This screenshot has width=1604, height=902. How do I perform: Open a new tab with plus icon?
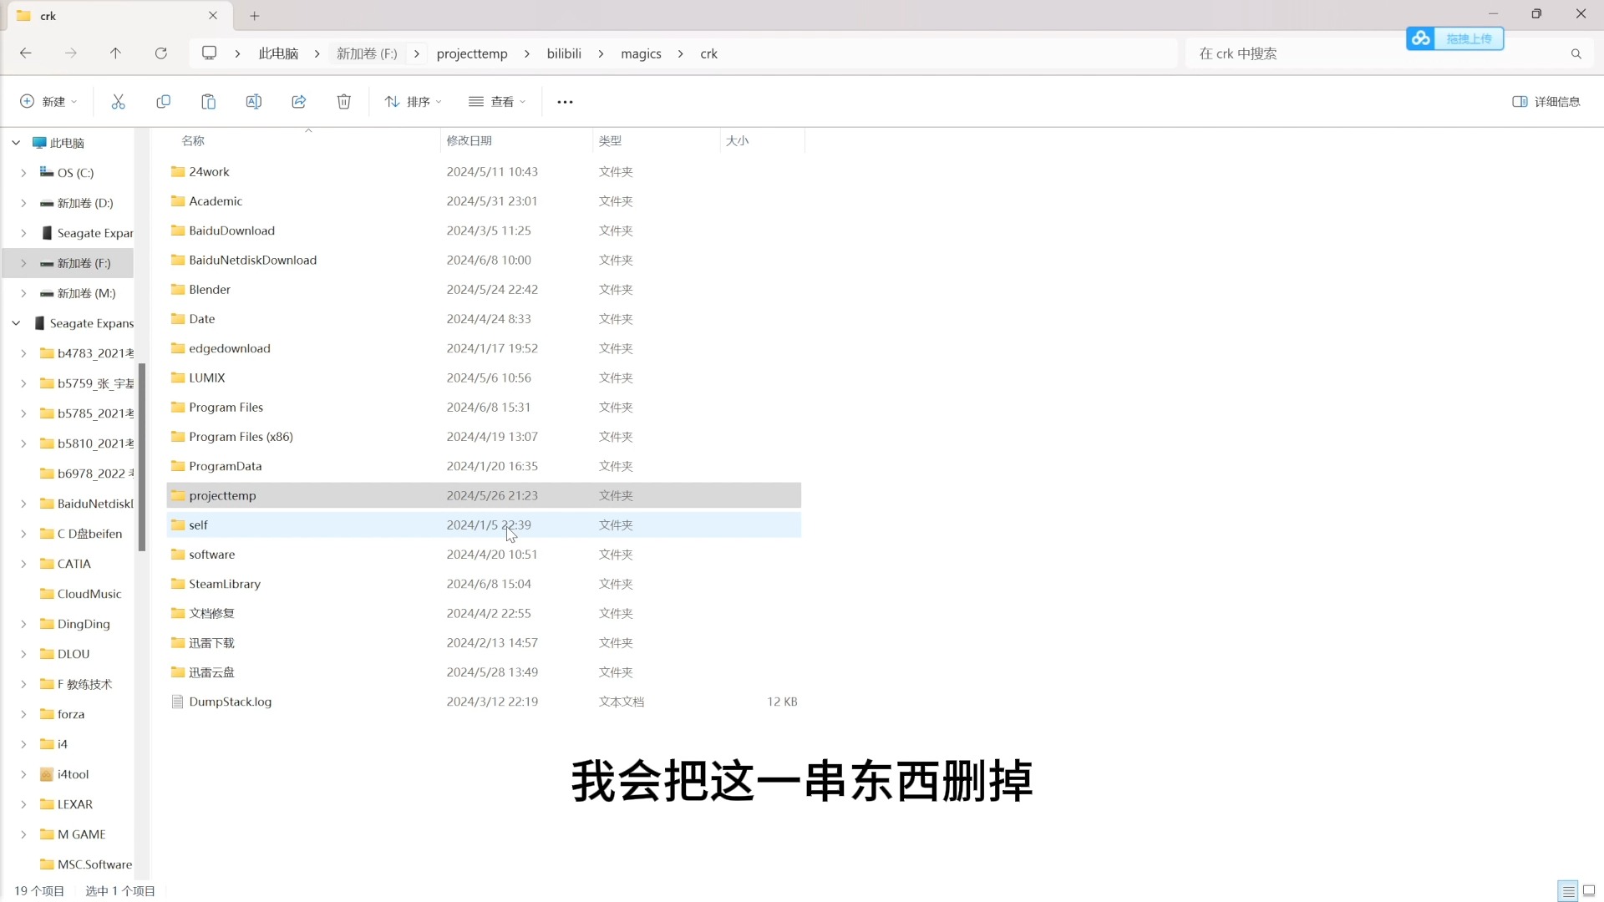255,16
